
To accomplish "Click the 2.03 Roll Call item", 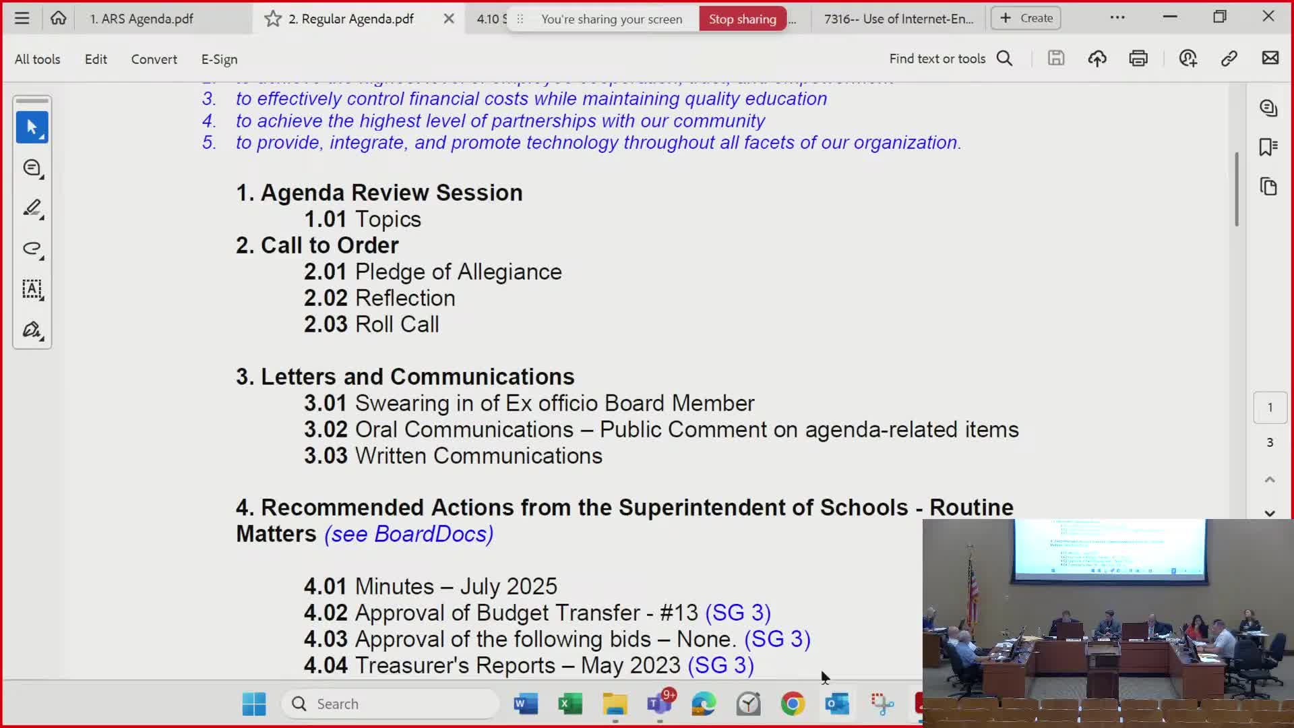I will (371, 324).
